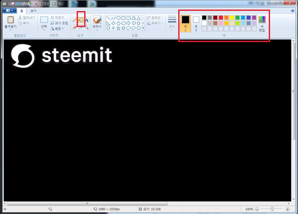Open the Paste (붙여넣기) dropdown arrow
This screenshot has width=298, height=214.
pos(10,30)
